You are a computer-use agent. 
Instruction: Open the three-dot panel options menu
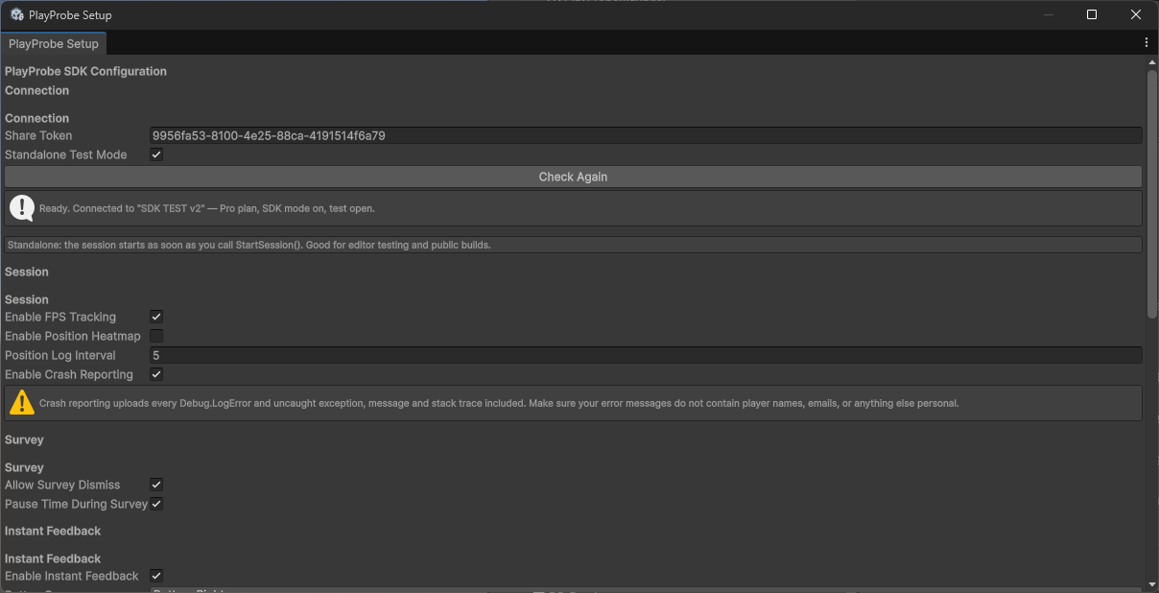[1147, 43]
